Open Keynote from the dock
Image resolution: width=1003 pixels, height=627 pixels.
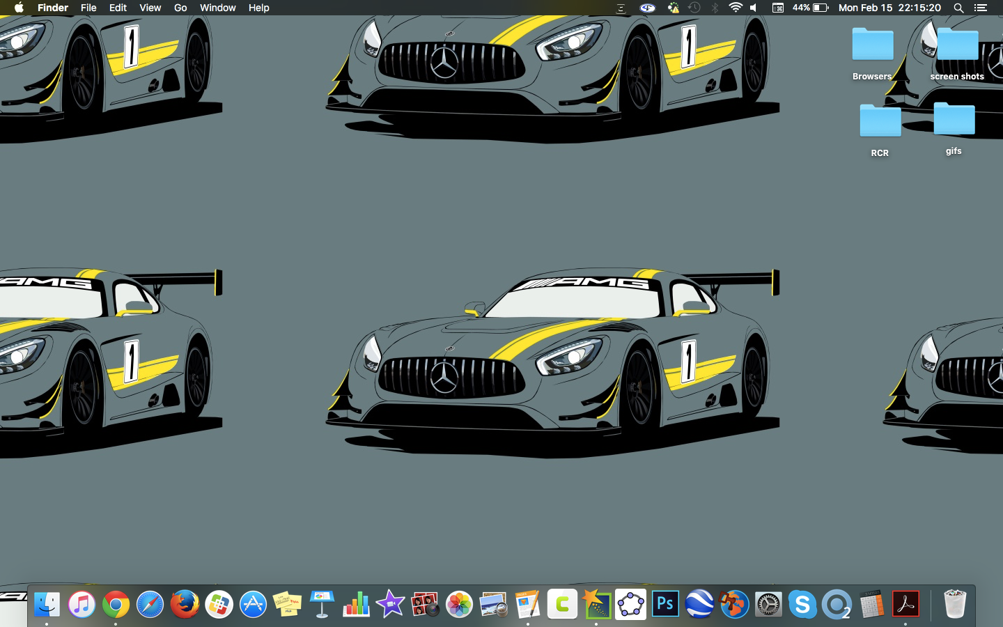point(321,604)
